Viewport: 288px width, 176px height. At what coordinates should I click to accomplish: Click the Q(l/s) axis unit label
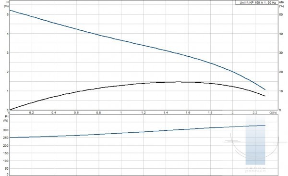(x=273, y=113)
